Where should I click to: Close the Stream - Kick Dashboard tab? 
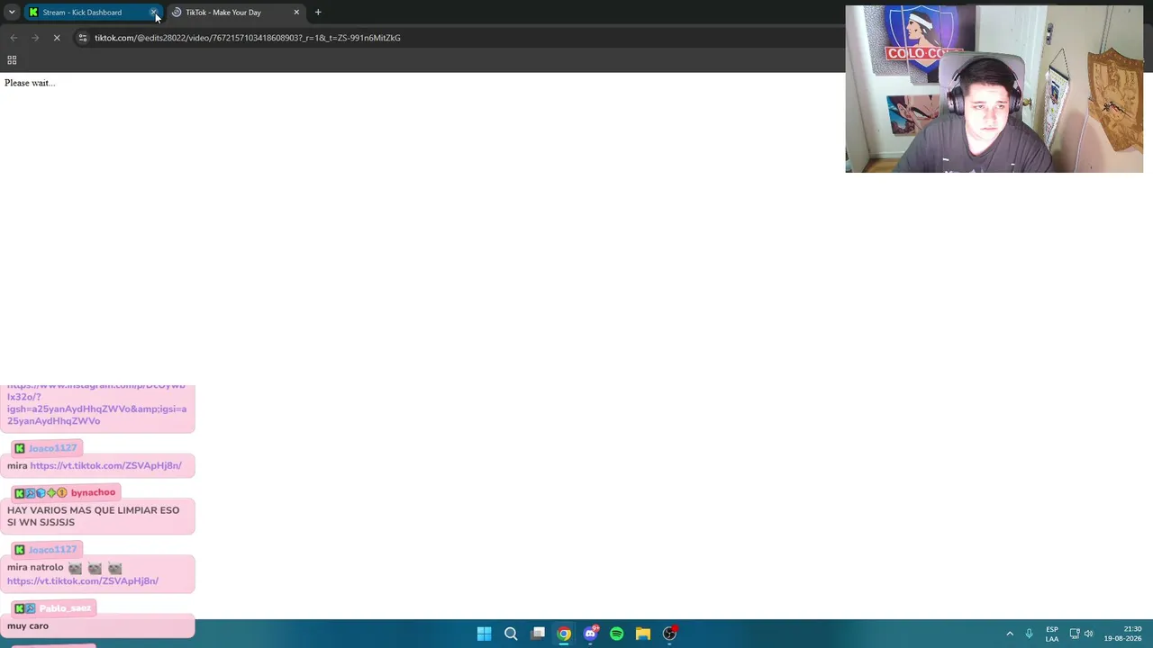pos(154,13)
